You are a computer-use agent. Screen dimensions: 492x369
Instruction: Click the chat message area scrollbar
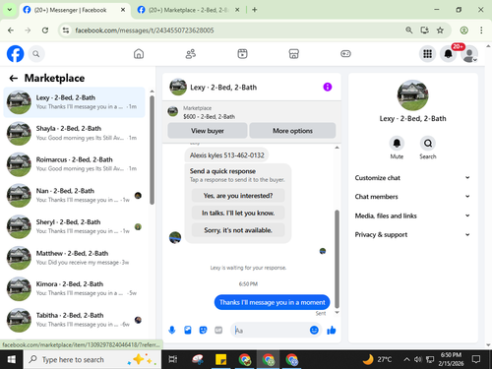(337, 259)
